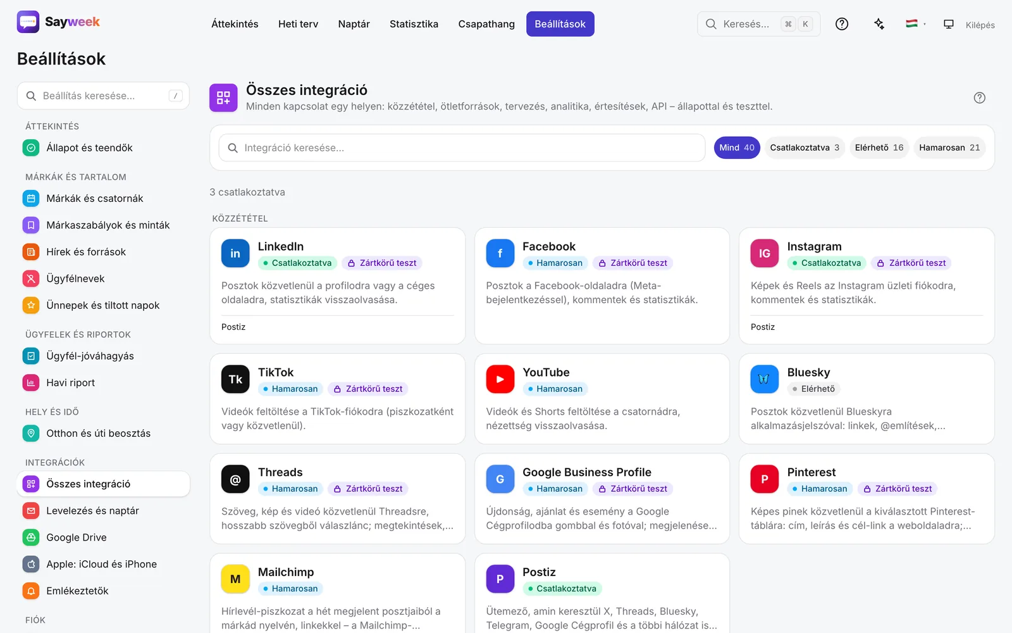Click the Facebook card icon
Image resolution: width=1012 pixels, height=633 pixels.
tap(500, 253)
